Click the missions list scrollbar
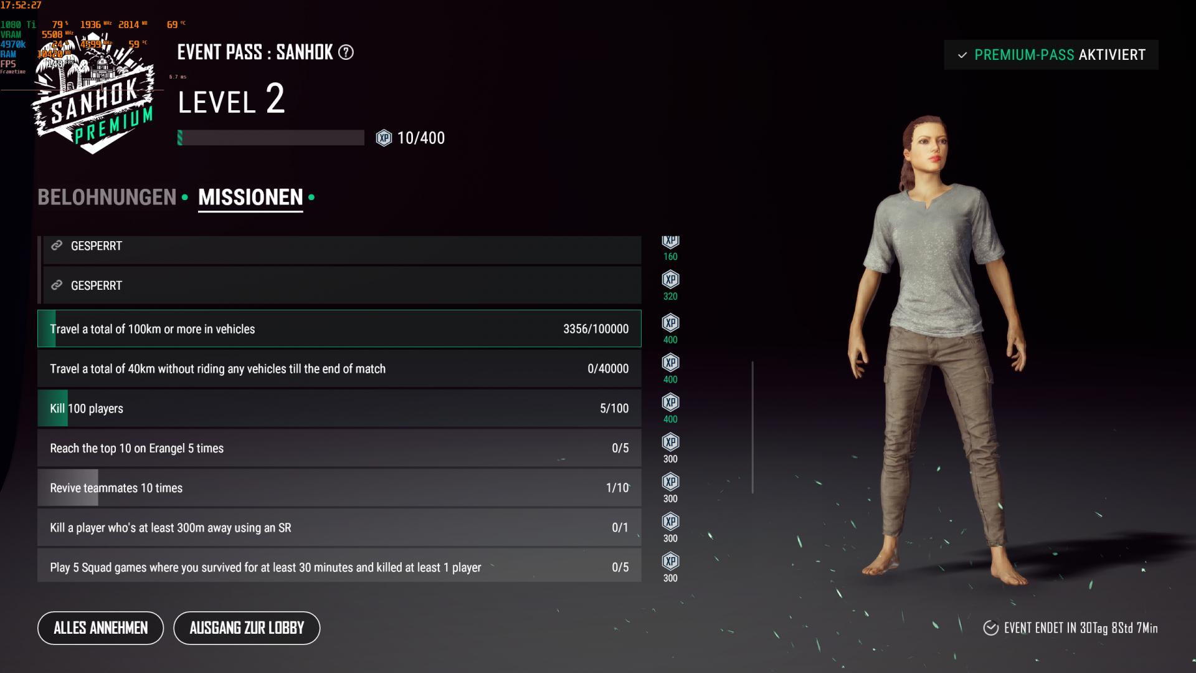The height and width of the screenshot is (673, 1196). 752,427
